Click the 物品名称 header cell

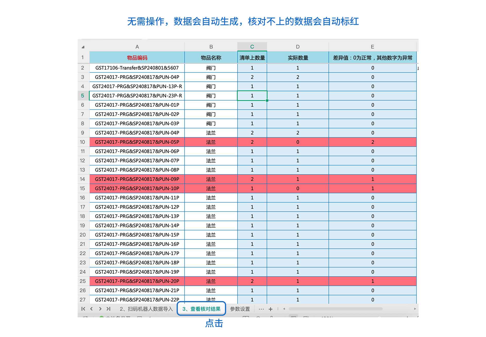(x=211, y=57)
